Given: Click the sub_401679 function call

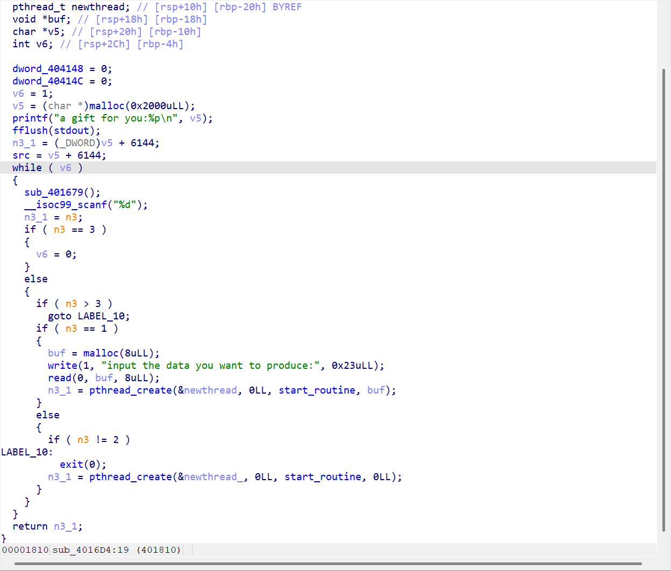Looking at the screenshot, I should point(62,192).
